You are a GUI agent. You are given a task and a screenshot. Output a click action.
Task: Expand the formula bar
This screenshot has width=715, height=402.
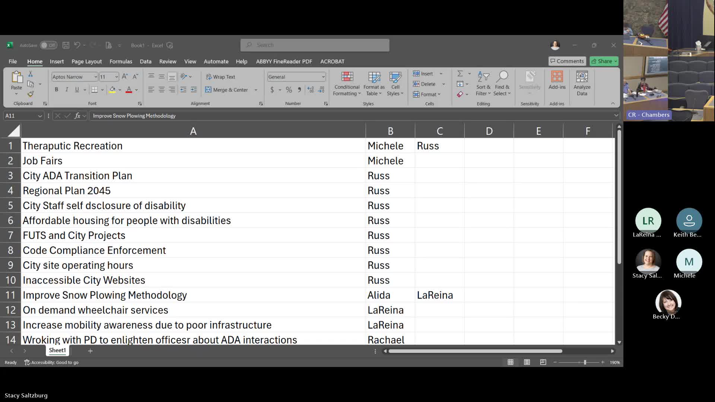616,116
